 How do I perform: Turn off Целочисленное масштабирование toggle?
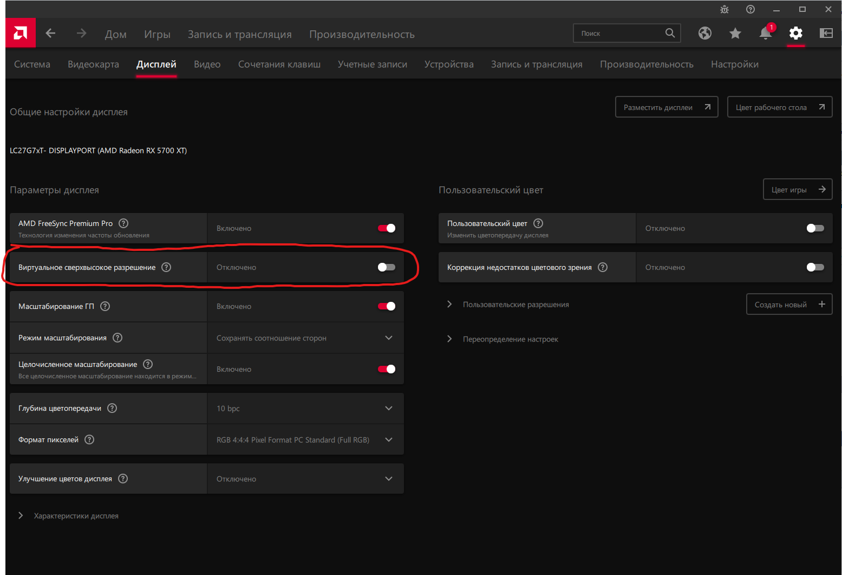point(387,369)
